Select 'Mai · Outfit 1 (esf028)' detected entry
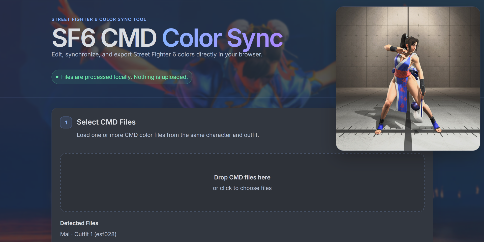 (88, 234)
